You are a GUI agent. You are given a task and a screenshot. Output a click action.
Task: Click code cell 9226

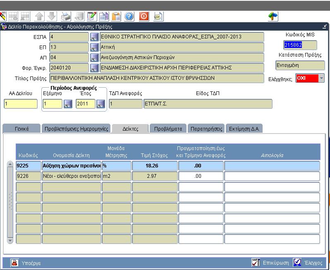(29, 176)
